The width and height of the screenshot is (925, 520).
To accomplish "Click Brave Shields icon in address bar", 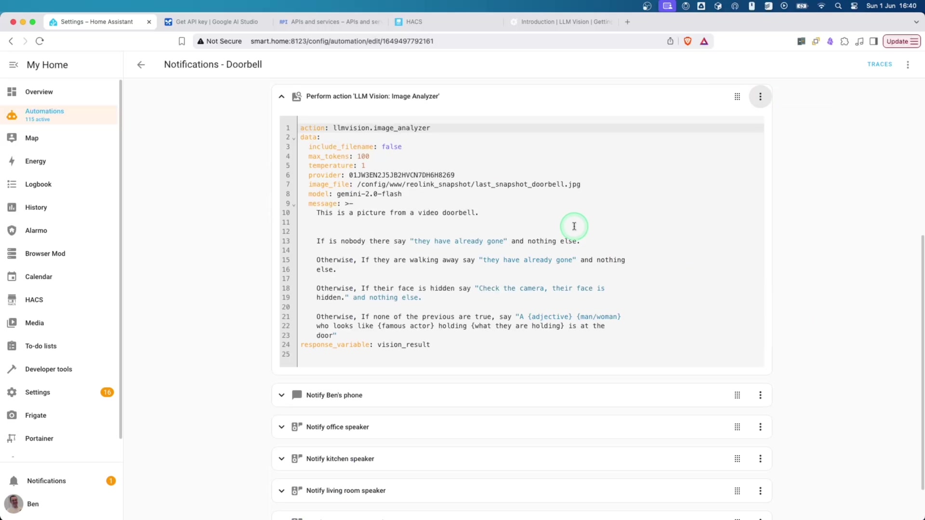I will pos(687,41).
